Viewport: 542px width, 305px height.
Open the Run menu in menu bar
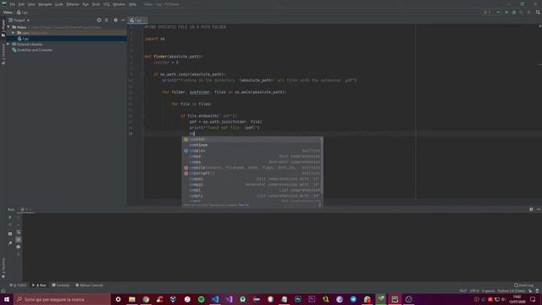86,4
